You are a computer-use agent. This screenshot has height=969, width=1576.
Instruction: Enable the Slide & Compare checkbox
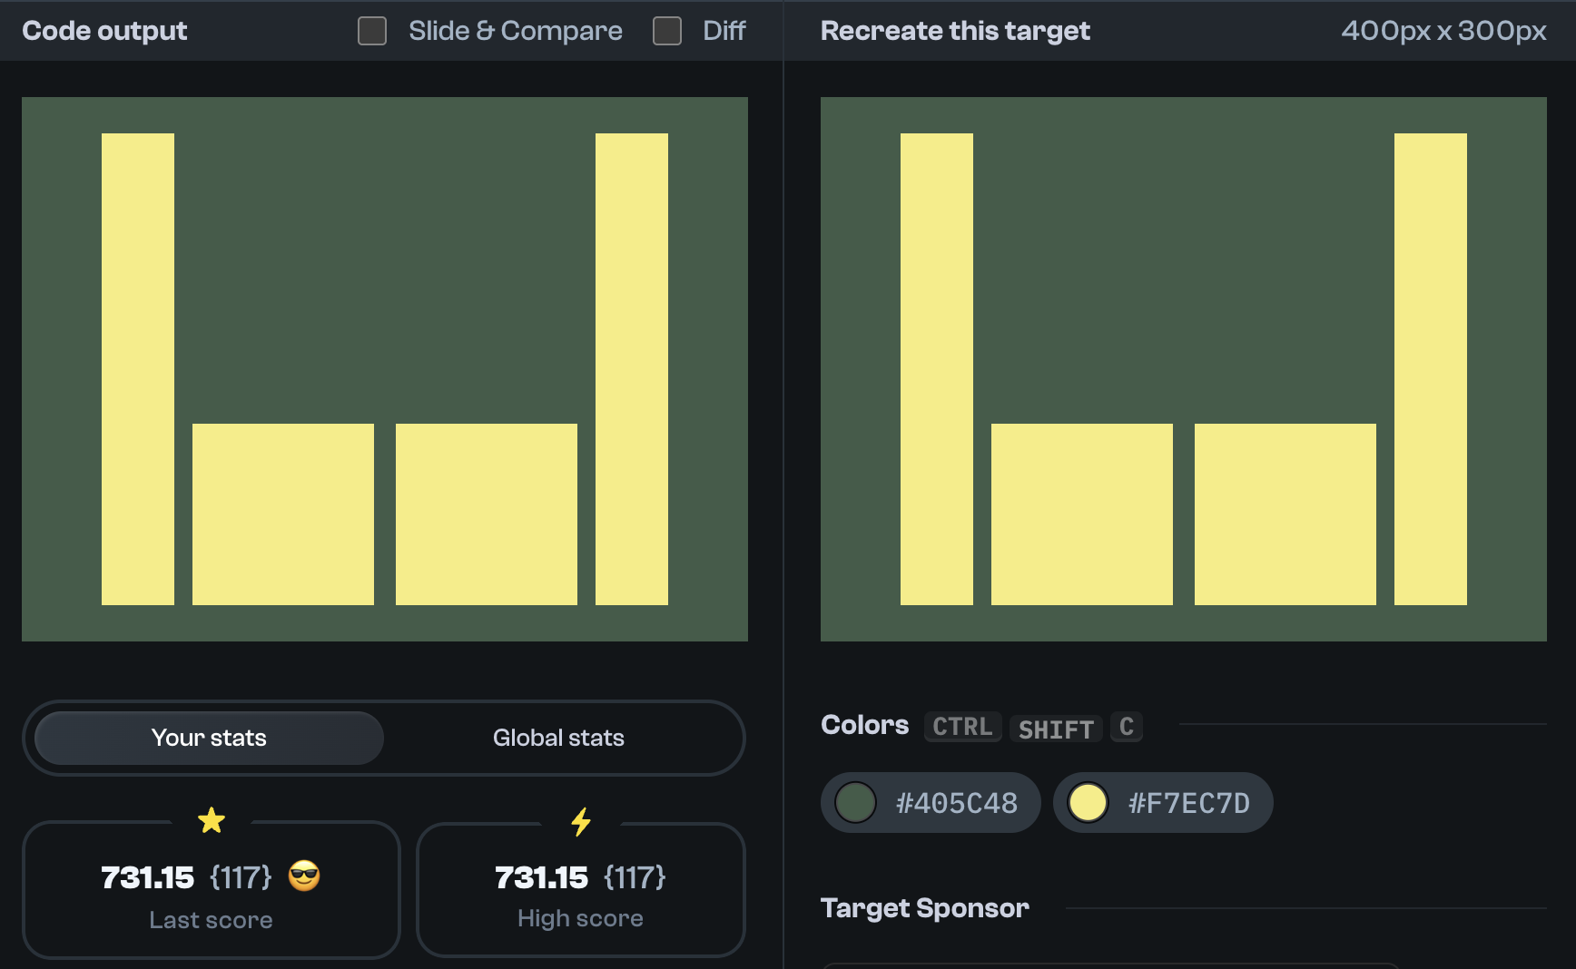[372, 31]
